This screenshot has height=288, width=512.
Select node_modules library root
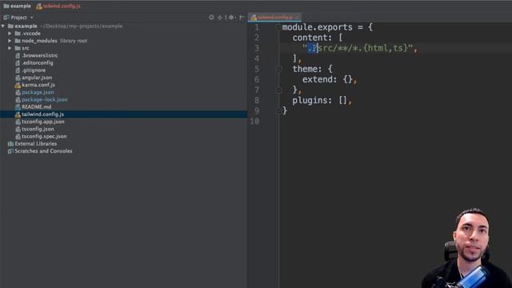pos(54,41)
